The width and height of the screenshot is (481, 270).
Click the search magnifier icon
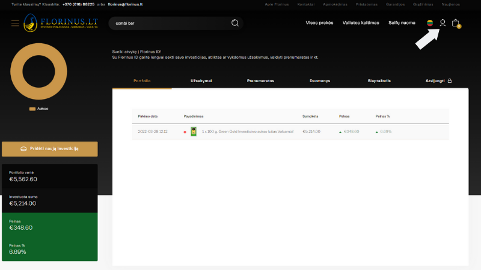pyautogui.click(x=235, y=23)
